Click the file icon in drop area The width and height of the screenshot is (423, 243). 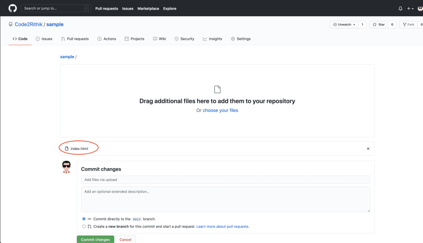(x=217, y=89)
